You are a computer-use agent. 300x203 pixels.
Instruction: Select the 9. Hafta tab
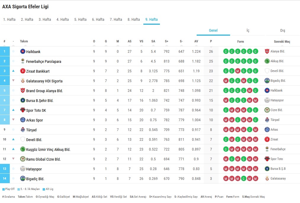152,20
